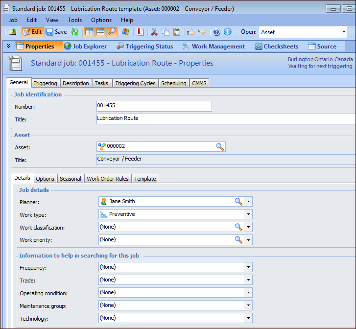Click the thumbs down icon
This screenshot has width=356, height=329.
202,32
